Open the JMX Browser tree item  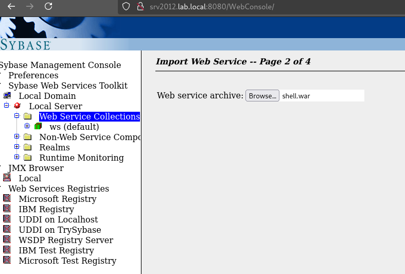(36, 168)
